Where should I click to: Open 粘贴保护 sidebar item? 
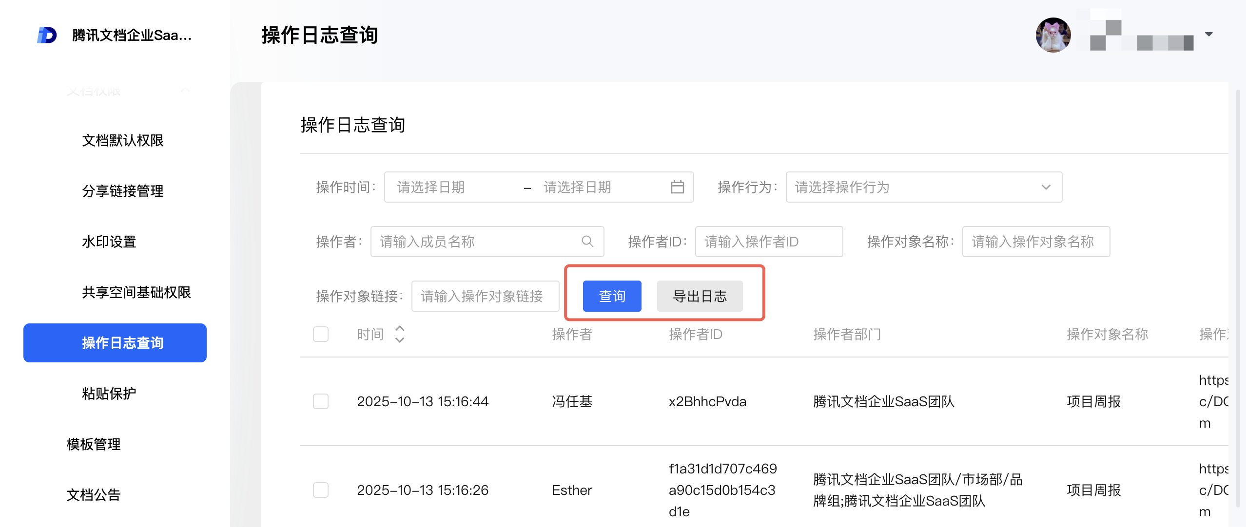(109, 394)
